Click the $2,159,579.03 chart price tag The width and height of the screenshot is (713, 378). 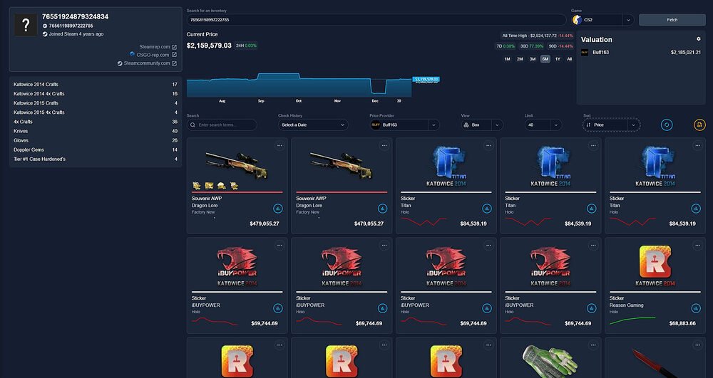point(426,80)
